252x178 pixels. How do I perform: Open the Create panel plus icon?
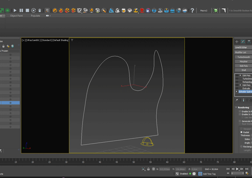point(237,42)
